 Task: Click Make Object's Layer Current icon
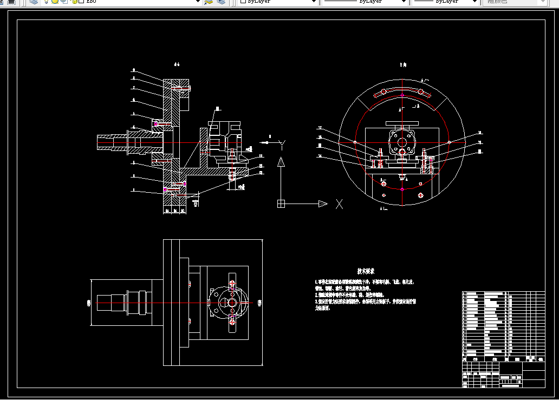[209, 2]
